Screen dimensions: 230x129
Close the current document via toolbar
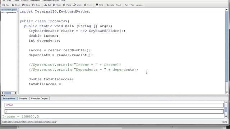click(36, 5)
